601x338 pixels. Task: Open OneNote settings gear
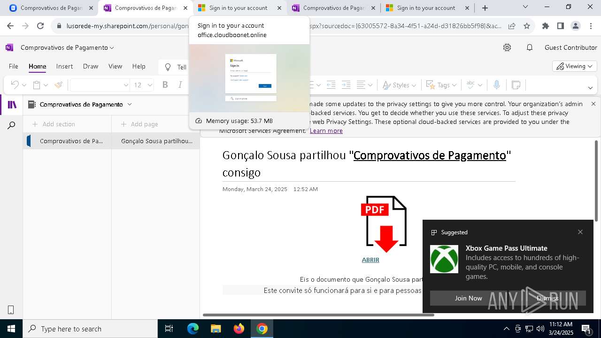click(x=507, y=47)
